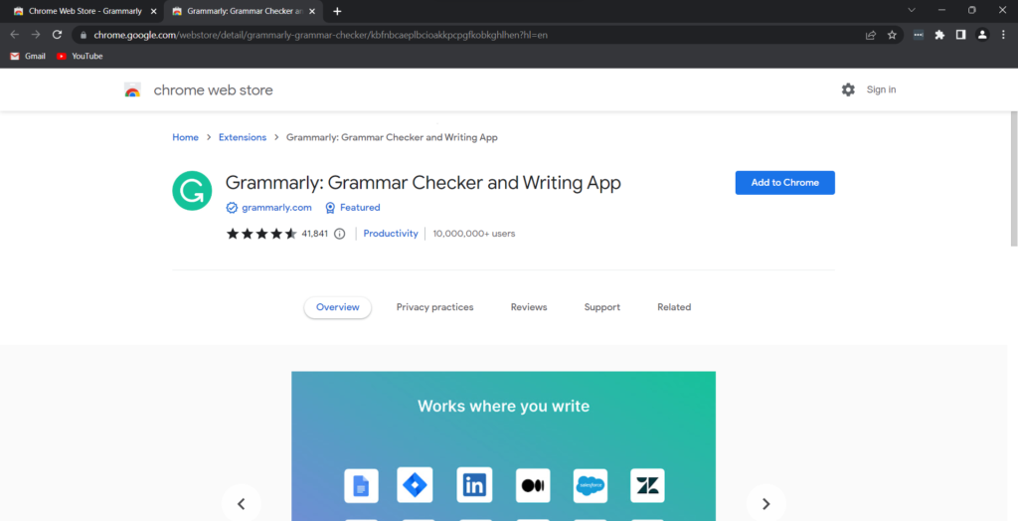The width and height of the screenshot is (1018, 521).
Task: Open the Chrome profile avatar
Action: (x=982, y=35)
